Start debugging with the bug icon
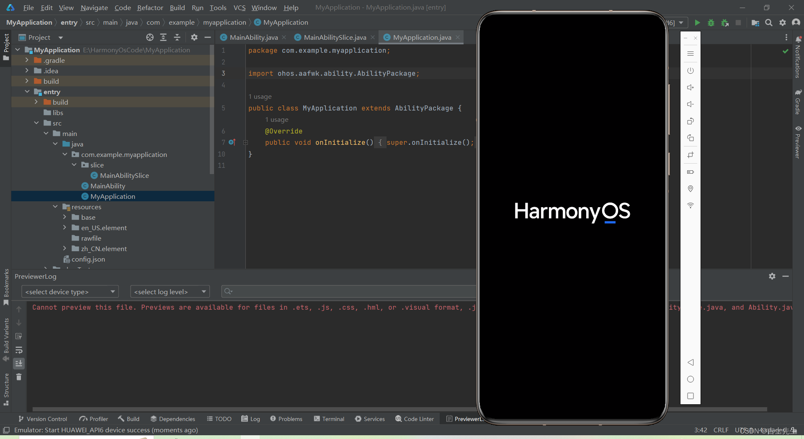Viewport: 804px width, 439px height. pyautogui.click(x=711, y=23)
